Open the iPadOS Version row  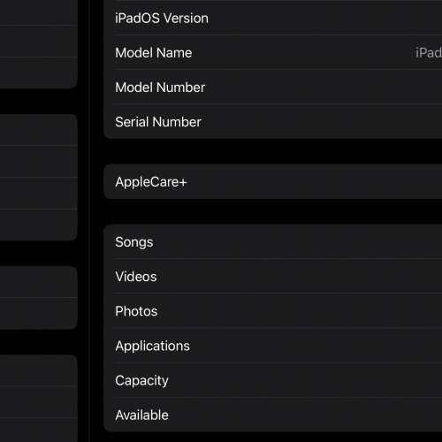click(273, 18)
